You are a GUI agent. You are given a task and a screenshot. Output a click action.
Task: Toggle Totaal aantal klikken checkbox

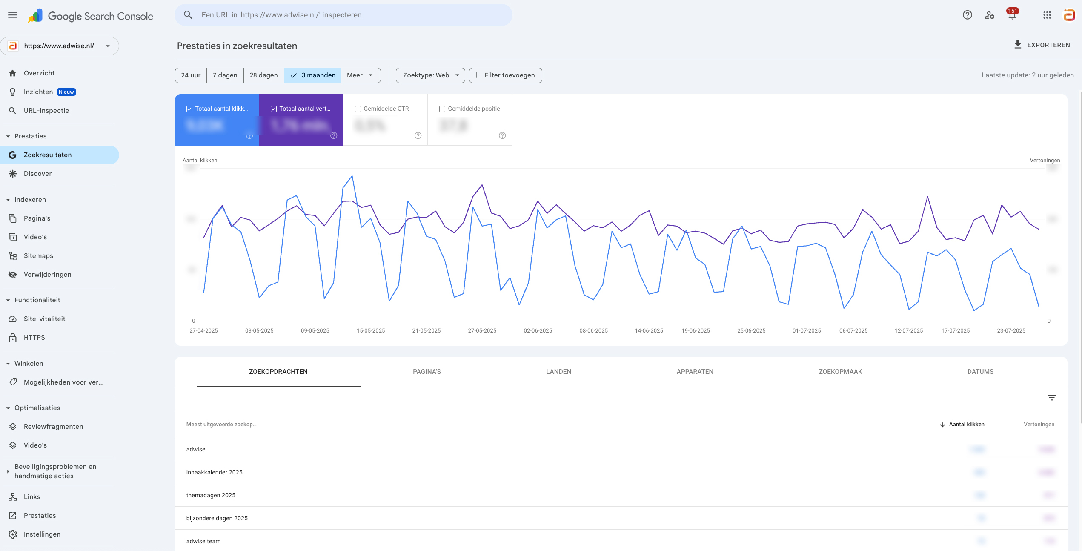[189, 109]
